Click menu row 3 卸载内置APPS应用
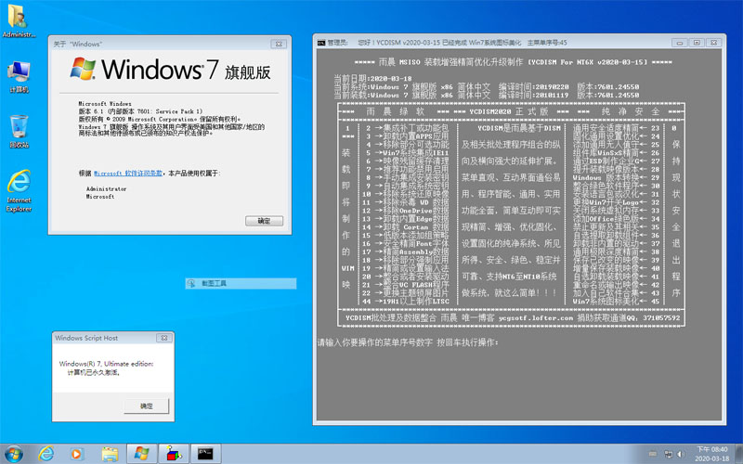 pyautogui.click(x=407, y=135)
